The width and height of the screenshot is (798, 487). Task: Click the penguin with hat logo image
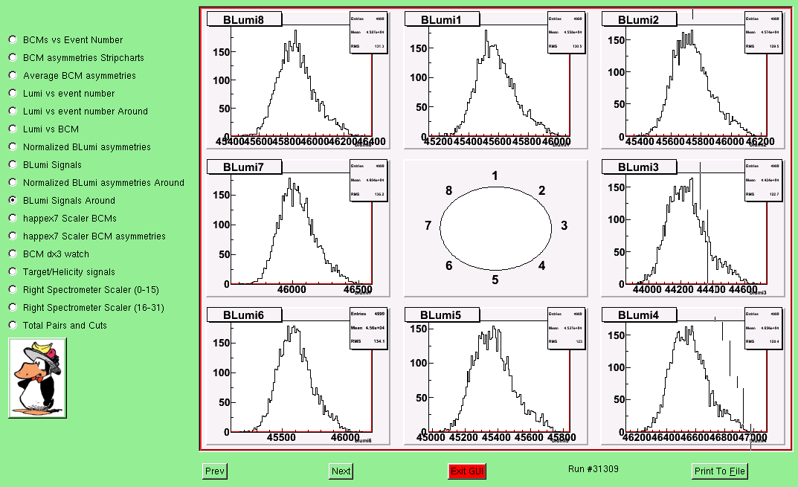37,378
